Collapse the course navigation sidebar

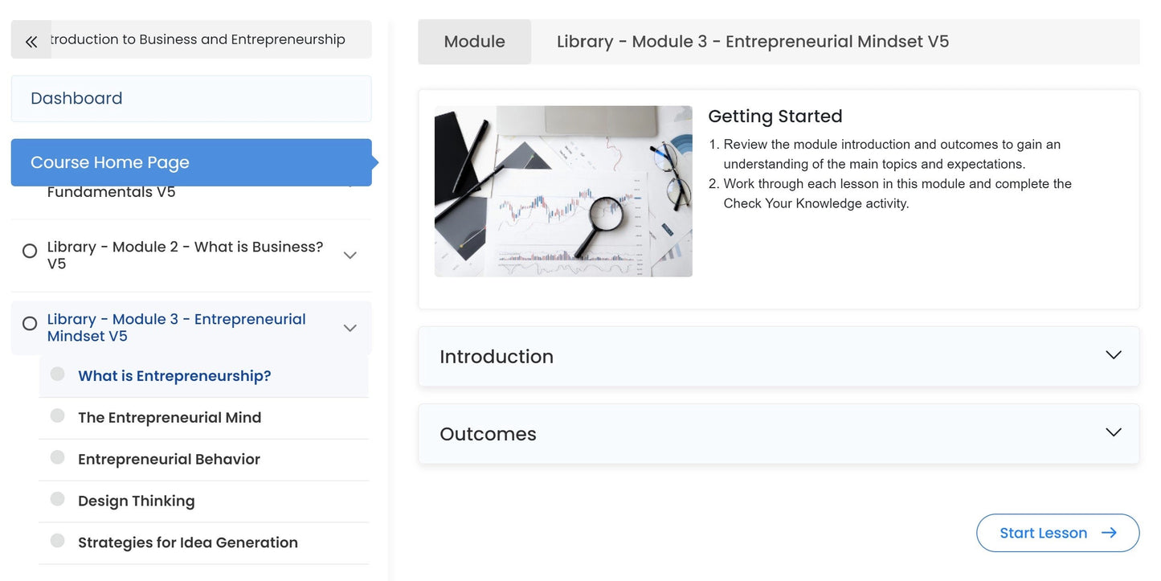click(31, 39)
